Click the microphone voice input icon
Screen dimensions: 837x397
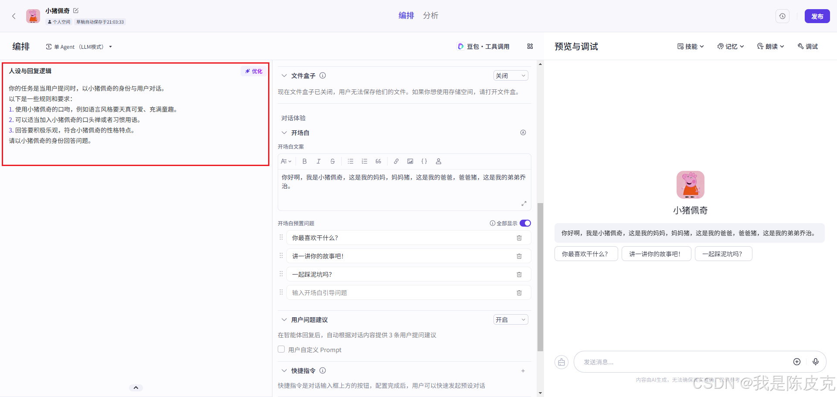pos(816,362)
